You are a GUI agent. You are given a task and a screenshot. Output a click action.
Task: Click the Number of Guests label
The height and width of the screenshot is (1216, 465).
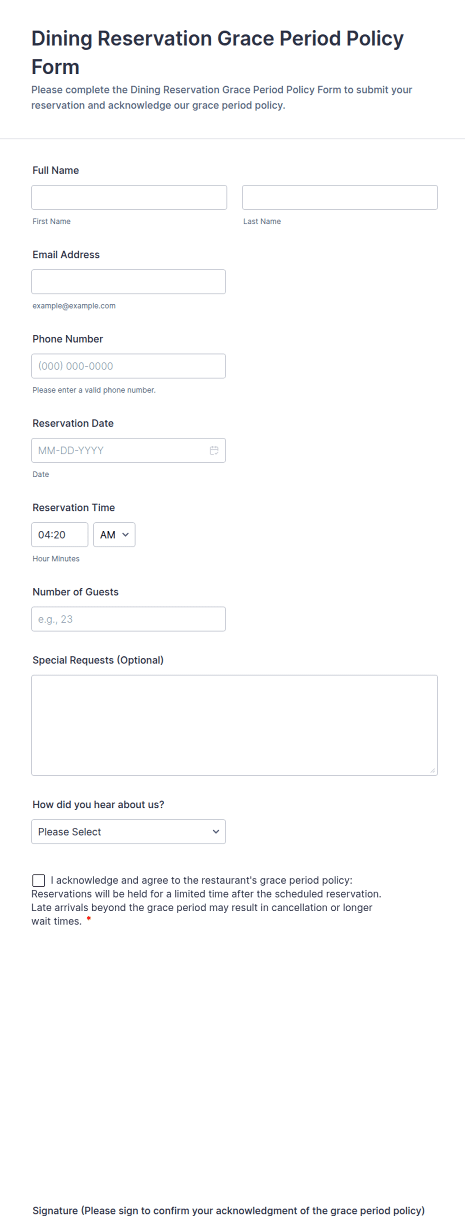[x=75, y=592]
